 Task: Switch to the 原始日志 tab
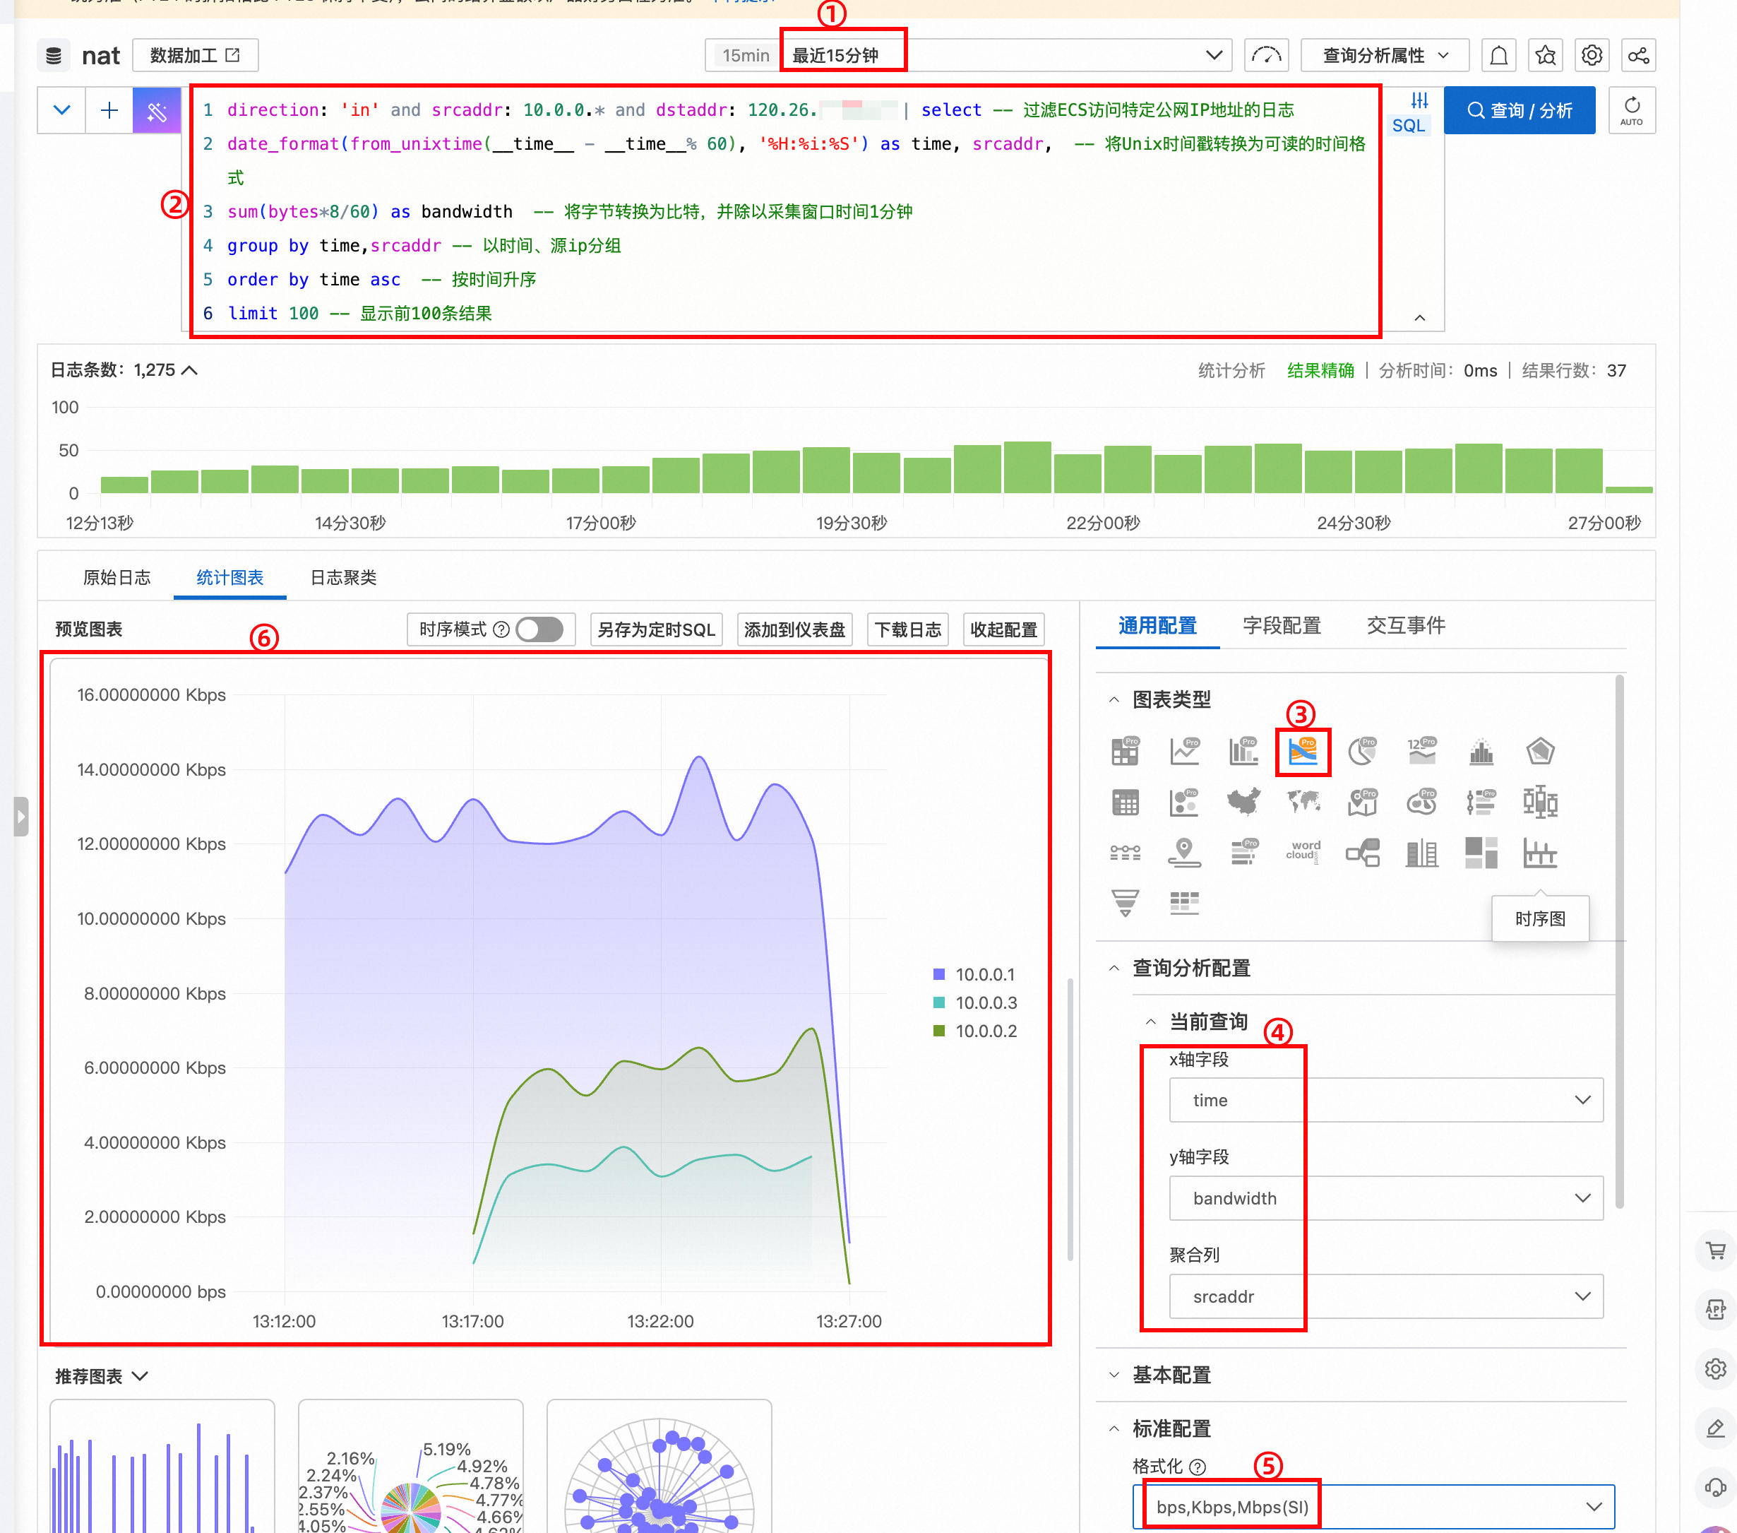117,577
